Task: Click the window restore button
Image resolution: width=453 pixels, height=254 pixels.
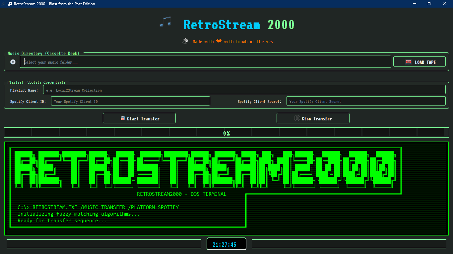Action: coord(429,4)
